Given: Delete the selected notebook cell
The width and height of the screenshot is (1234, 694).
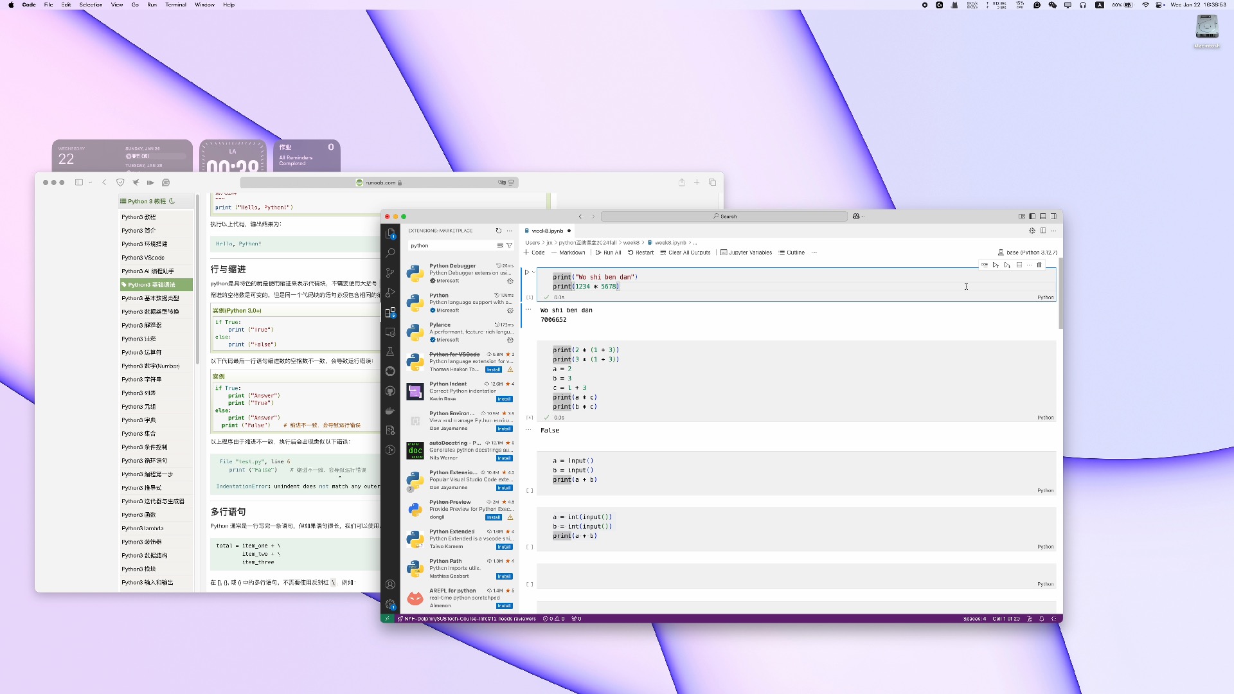Looking at the screenshot, I should [x=1039, y=265].
